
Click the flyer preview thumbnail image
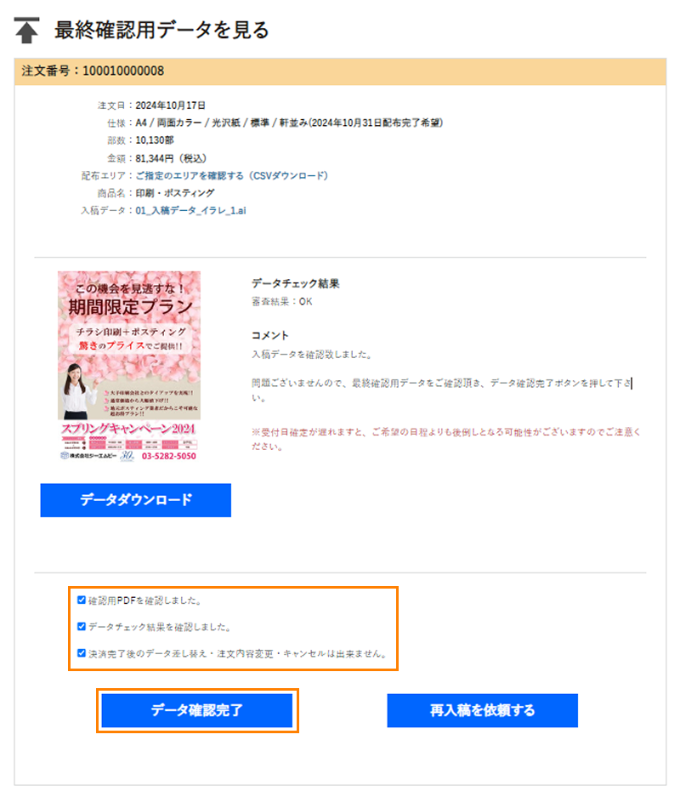point(129,366)
